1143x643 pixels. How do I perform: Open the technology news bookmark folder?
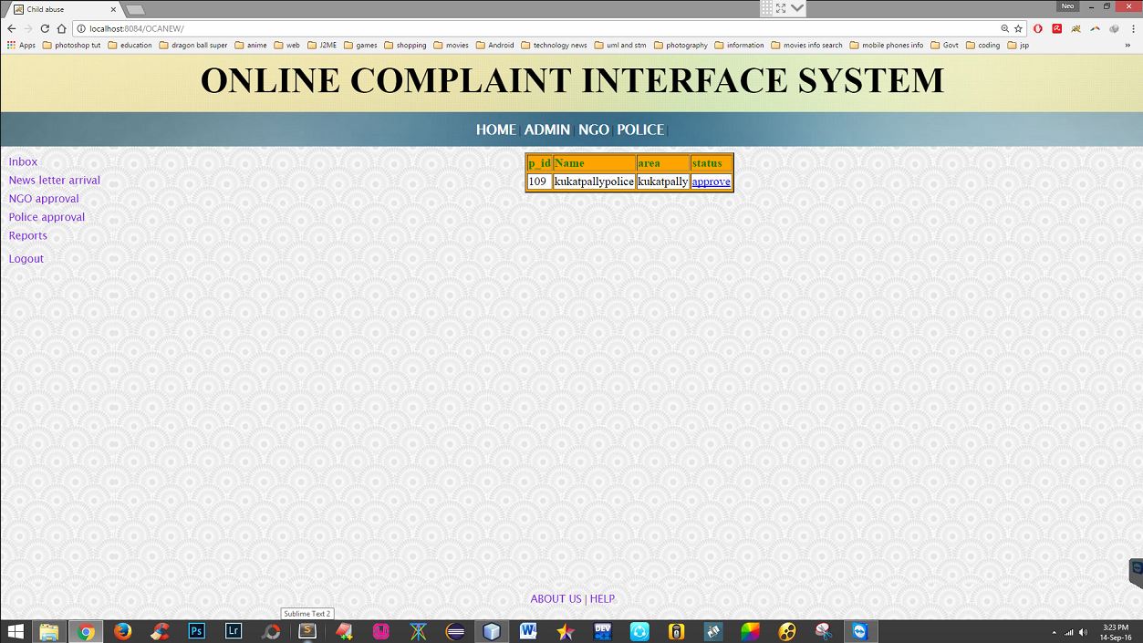554,45
